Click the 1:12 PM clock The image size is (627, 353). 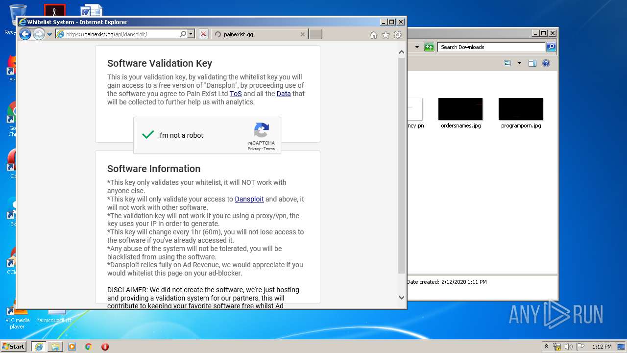tap(602, 347)
